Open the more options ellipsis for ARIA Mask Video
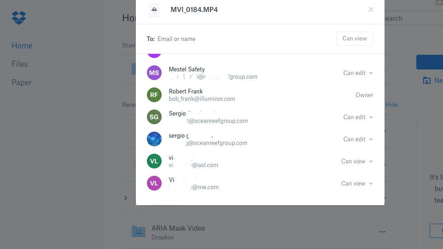Viewport: 443px width, 249px height. click(x=382, y=232)
